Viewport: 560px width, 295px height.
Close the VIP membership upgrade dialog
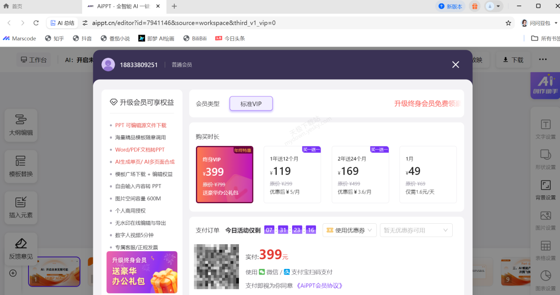pos(455,65)
